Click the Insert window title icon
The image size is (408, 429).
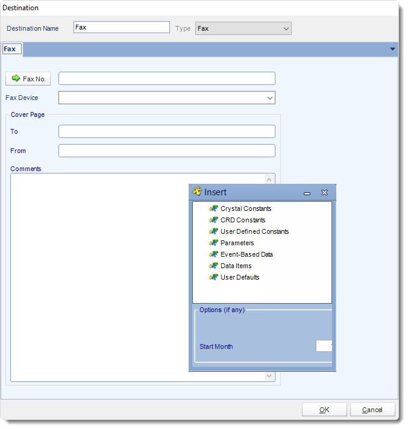(197, 191)
